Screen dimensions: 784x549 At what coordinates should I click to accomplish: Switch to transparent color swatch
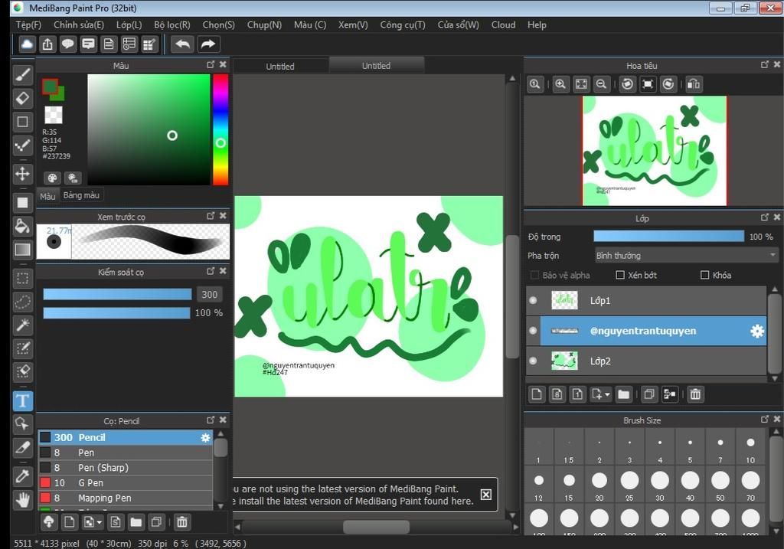pos(54,115)
